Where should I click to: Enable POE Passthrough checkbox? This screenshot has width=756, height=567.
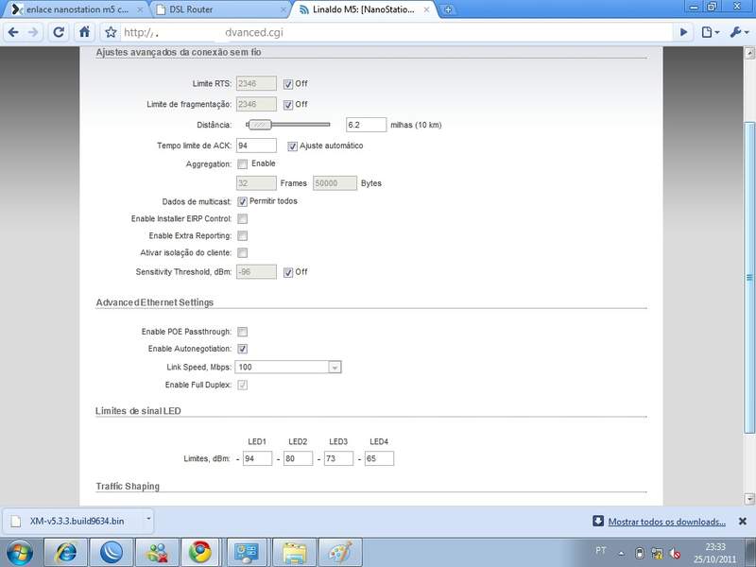point(243,332)
